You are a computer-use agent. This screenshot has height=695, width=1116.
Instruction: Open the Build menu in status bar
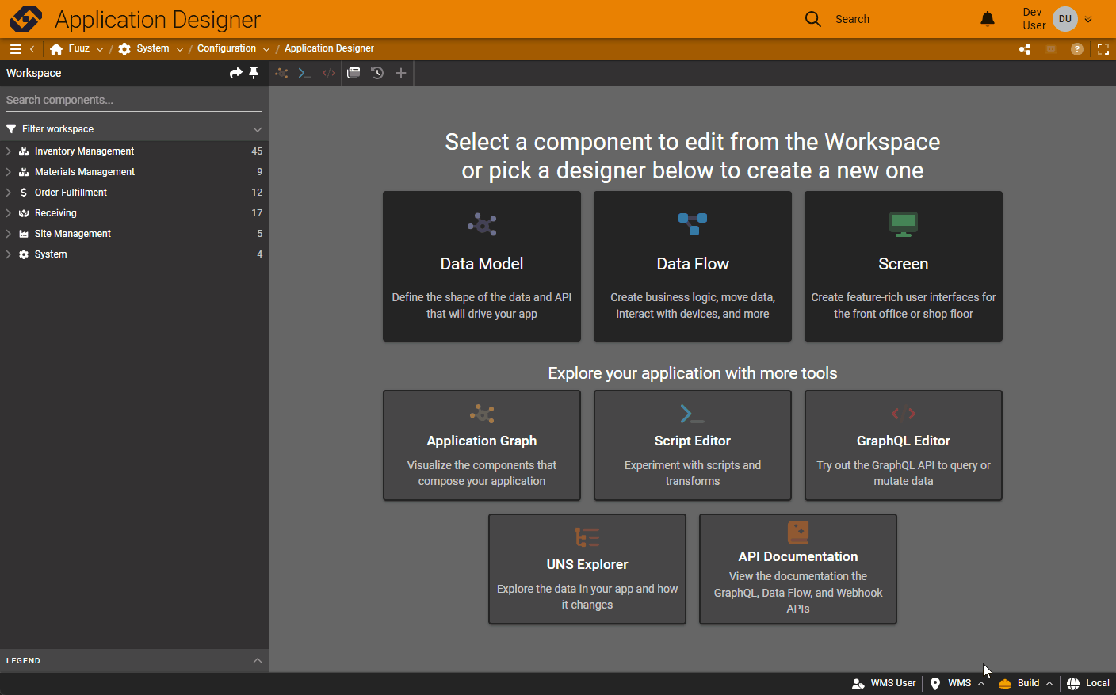[x=1027, y=683]
